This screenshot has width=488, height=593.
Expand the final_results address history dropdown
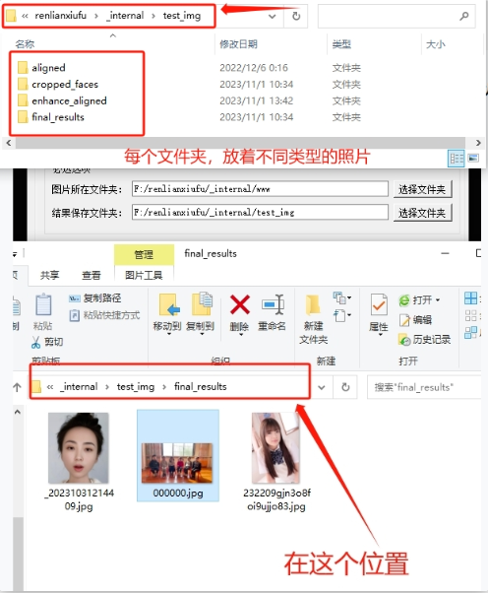tap(322, 387)
